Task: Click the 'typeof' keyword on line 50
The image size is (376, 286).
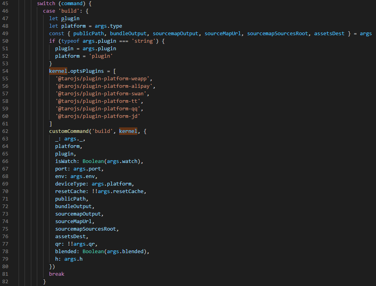Action: pos(70,41)
